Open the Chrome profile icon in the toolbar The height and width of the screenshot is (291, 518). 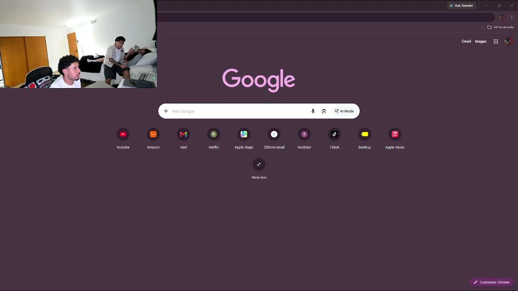coord(502,17)
